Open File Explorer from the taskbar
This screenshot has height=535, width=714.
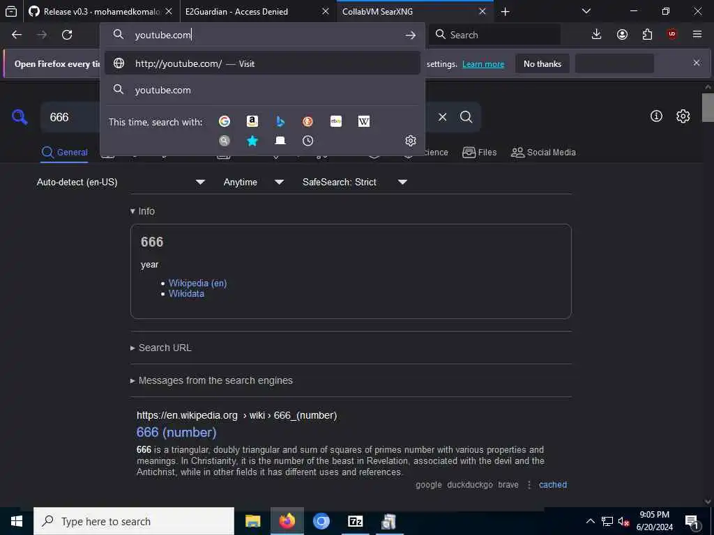[x=252, y=521]
